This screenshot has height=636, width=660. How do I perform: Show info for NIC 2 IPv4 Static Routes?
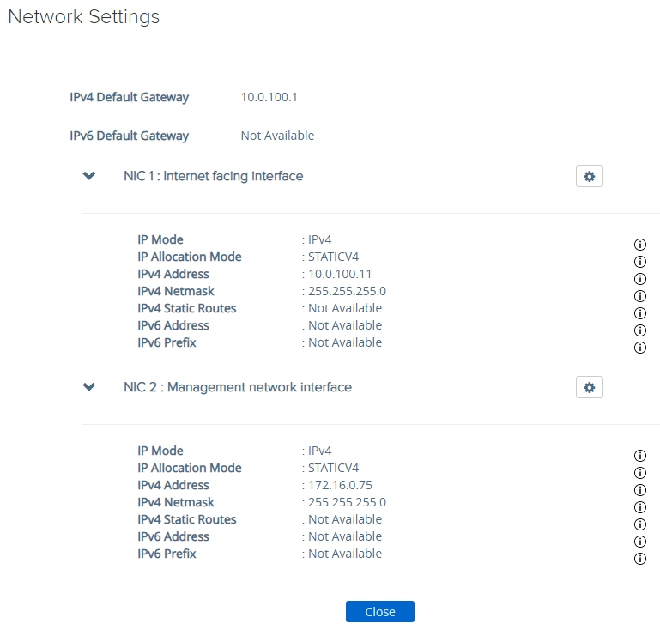[639, 524]
